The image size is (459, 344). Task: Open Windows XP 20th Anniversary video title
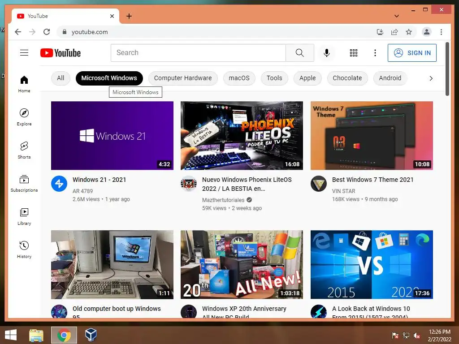tap(244, 312)
